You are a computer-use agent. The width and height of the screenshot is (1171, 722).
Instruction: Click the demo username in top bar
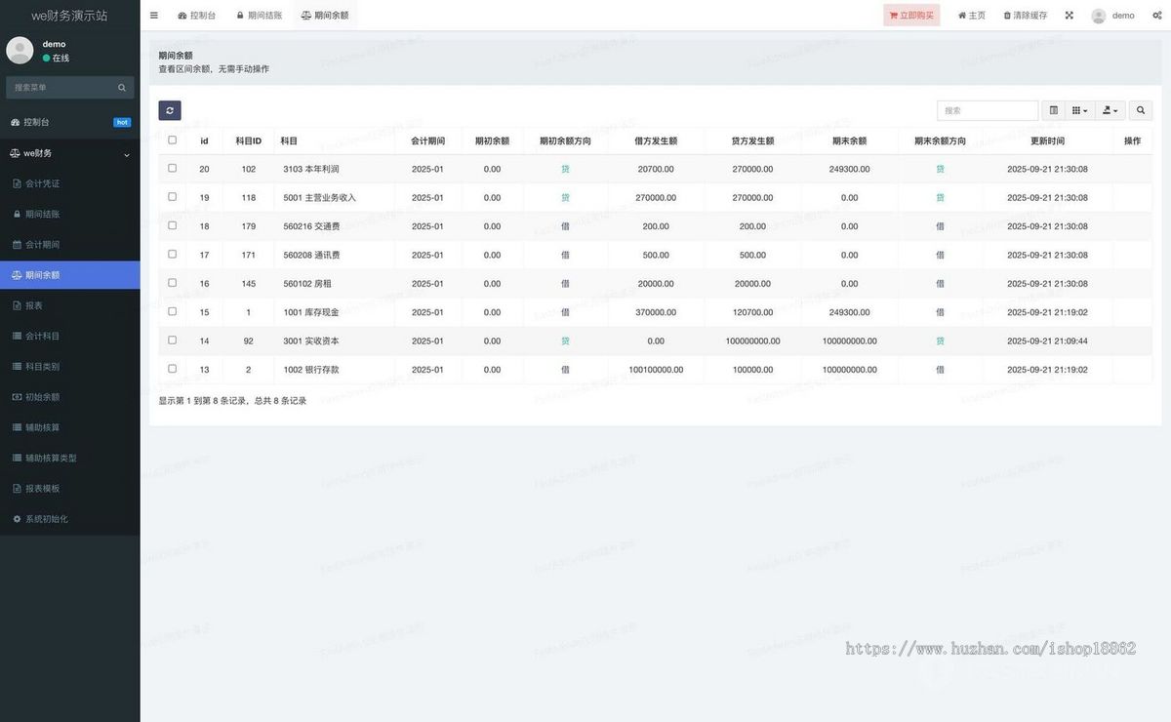pyautogui.click(x=1123, y=16)
